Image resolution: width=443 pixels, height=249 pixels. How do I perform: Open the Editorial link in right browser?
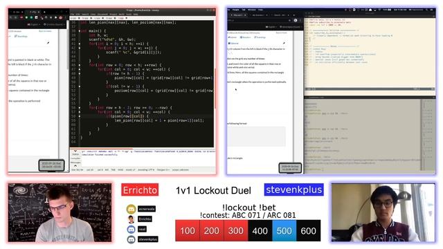pyautogui.click(x=233, y=43)
